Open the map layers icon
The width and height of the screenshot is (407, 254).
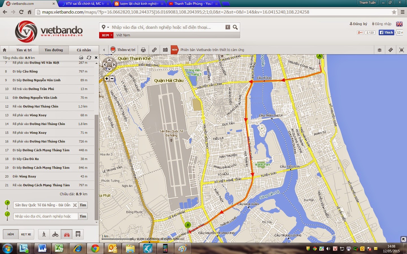[380, 50]
